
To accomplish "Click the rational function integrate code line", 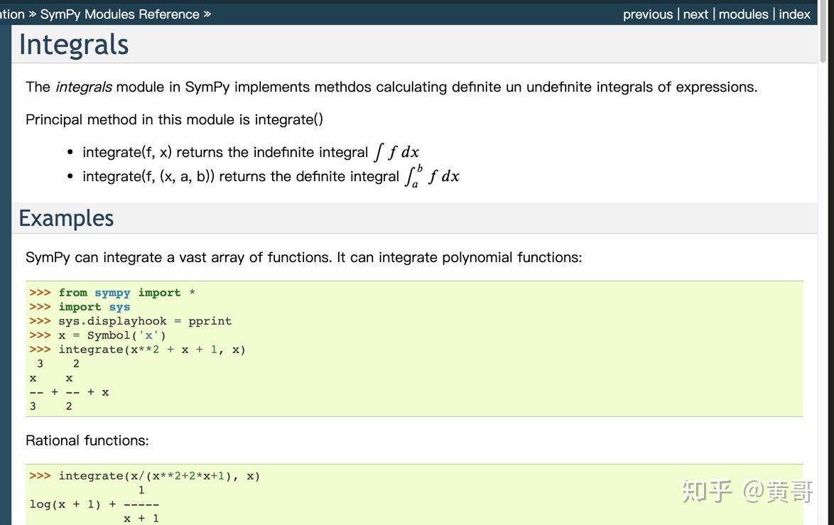I will [x=159, y=476].
